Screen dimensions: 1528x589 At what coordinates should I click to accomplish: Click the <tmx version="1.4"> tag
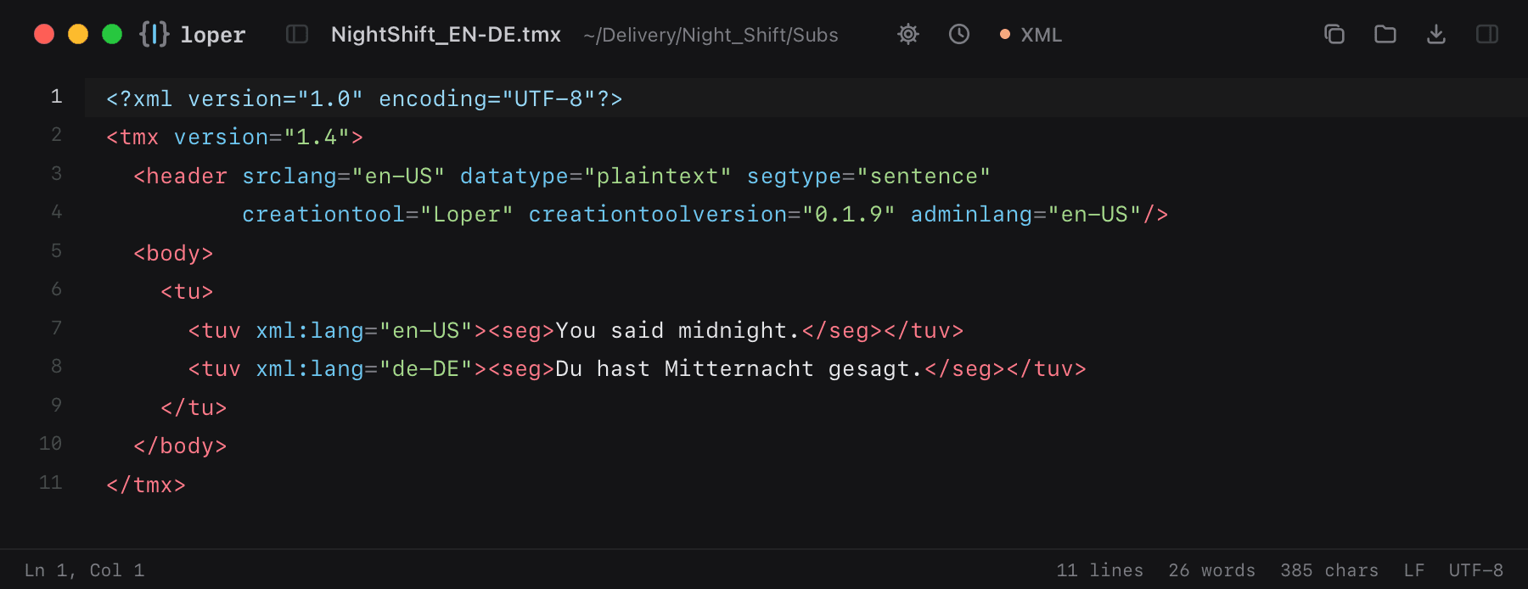pos(235,137)
